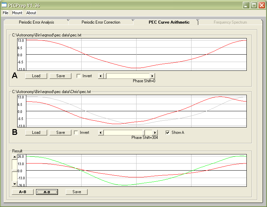Open the About menu
267x207 pixels.
point(31,13)
